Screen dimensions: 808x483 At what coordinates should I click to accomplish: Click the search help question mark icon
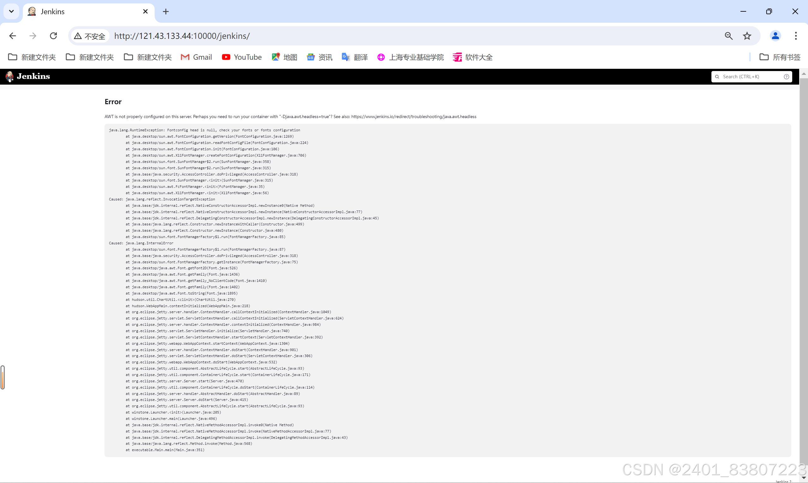pos(787,76)
